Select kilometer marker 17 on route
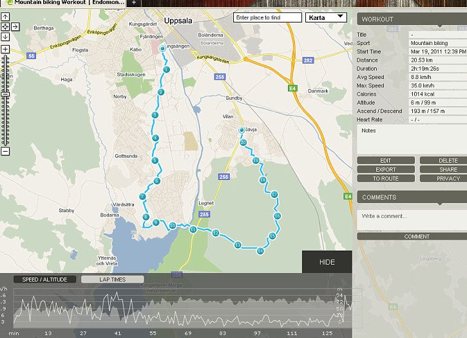The height and width of the screenshot is (338, 467). [274, 195]
